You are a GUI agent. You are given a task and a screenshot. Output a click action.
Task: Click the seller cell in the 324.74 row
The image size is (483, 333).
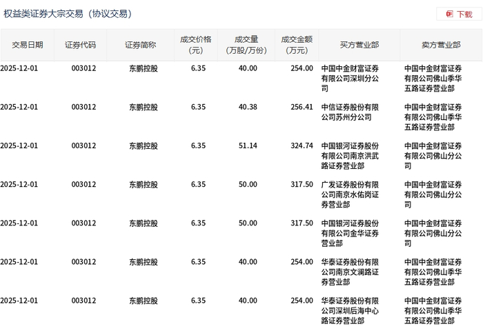point(433,156)
